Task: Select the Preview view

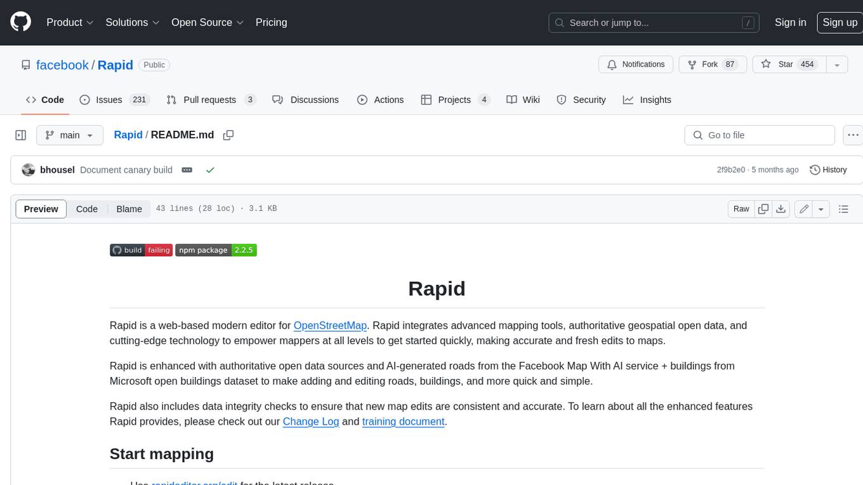Action: coord(41,209)
